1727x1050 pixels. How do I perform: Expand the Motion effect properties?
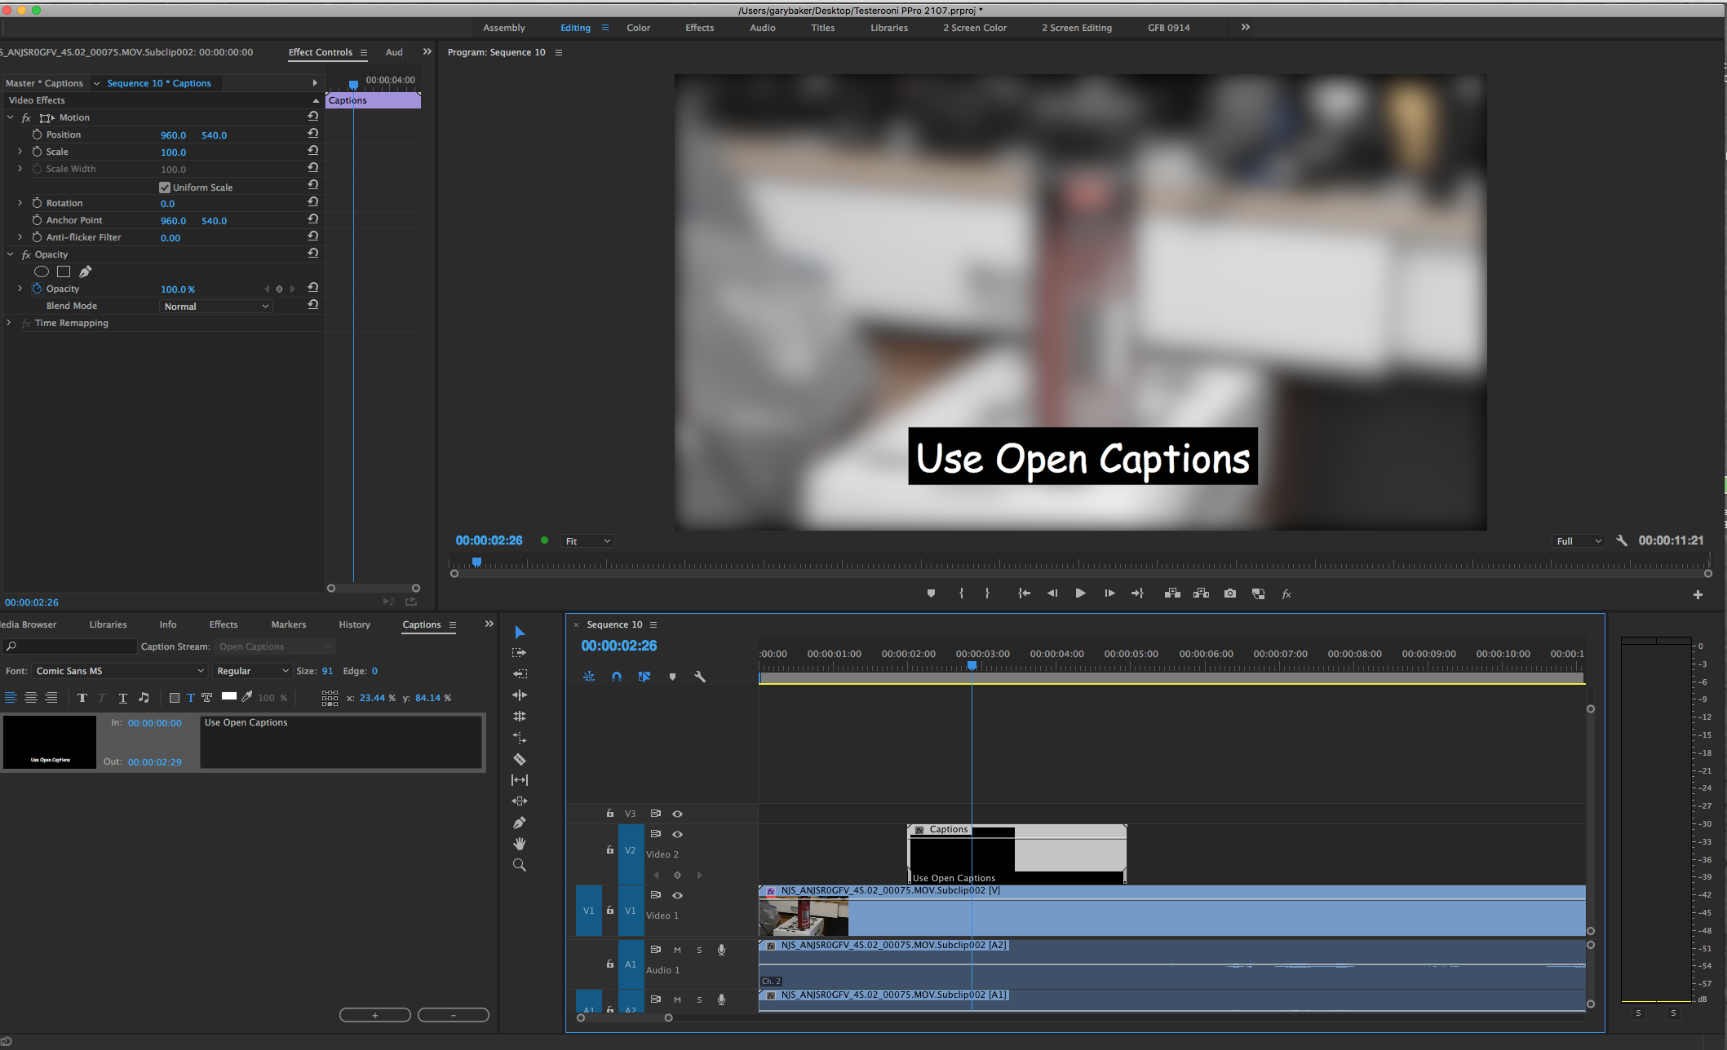pos(10,117)
